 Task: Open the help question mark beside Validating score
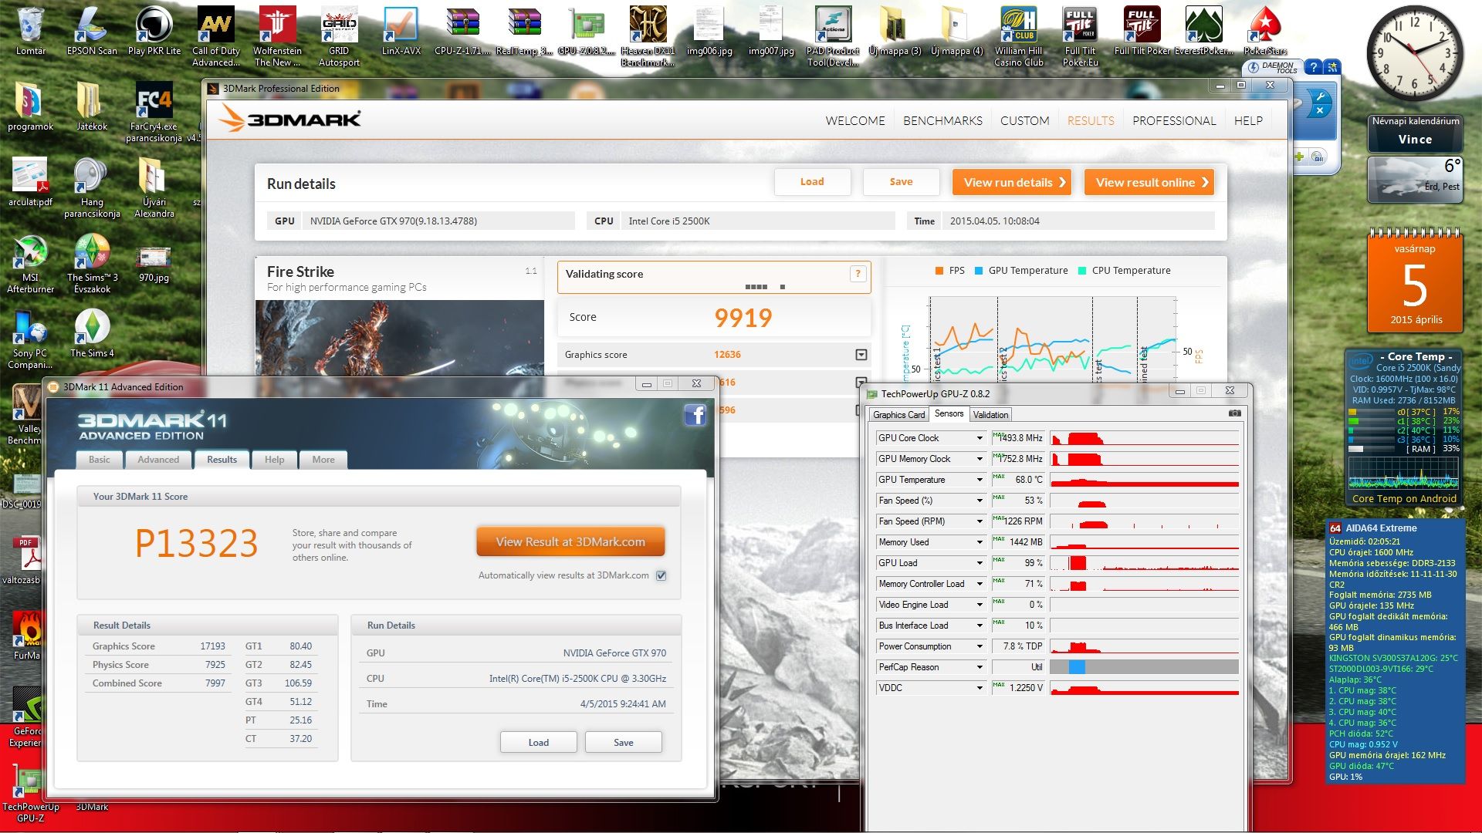click(x=858, y=273)
